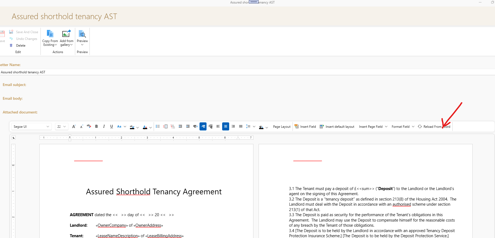Open the Format Field menu

tap(403, 127)
